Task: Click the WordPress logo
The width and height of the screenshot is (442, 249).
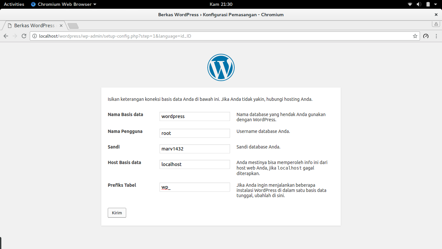Action: pyautogui.click(x=221, y=67)
